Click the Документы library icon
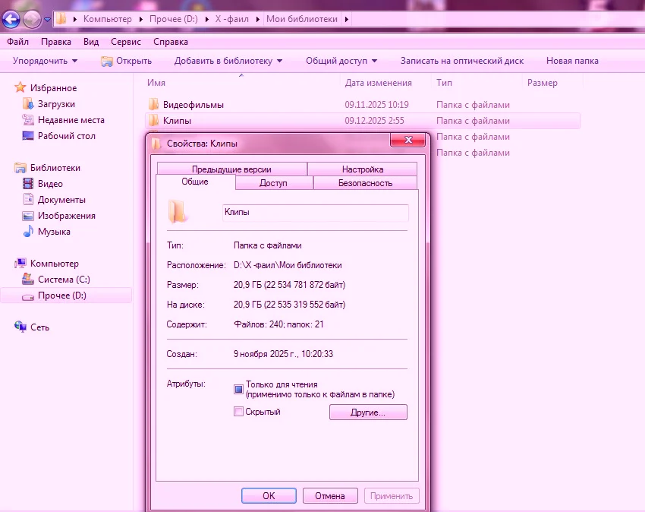 [28, 199]
